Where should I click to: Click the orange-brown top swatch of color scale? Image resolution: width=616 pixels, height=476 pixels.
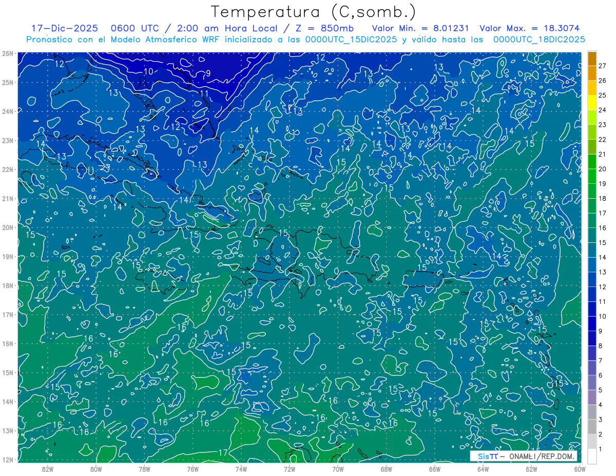592,59
